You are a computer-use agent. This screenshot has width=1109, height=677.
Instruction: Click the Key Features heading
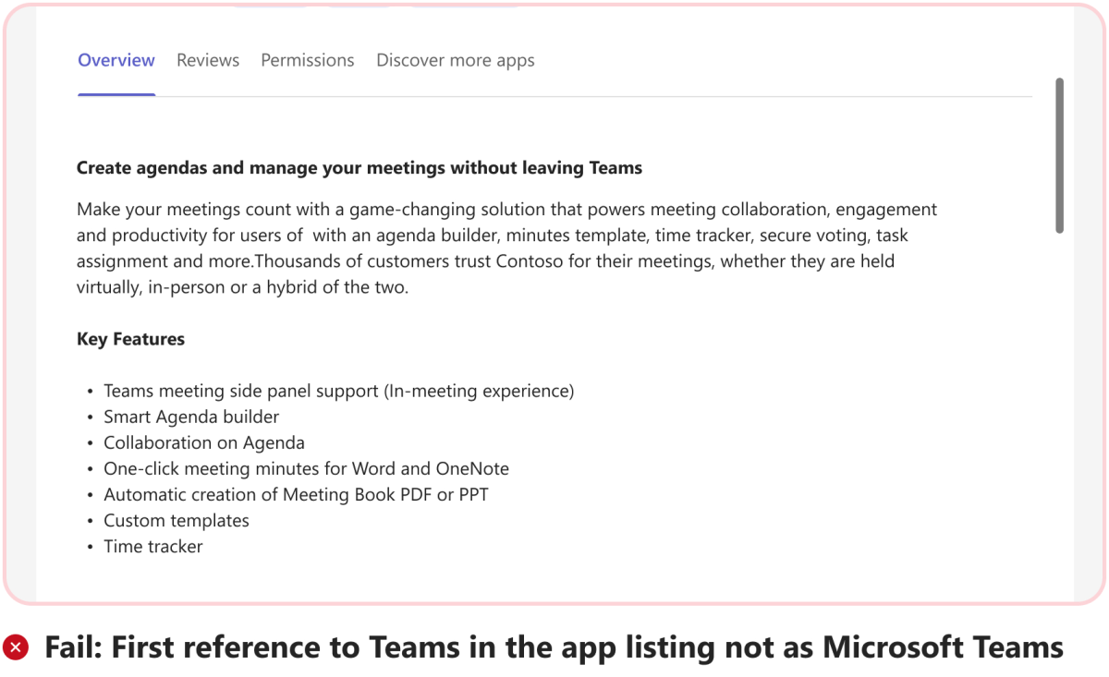pyautogui.click(x=130, y=339)
